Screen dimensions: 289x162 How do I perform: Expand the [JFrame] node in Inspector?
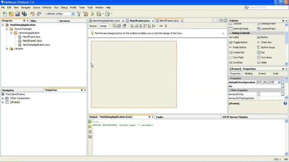pos(3,102)
